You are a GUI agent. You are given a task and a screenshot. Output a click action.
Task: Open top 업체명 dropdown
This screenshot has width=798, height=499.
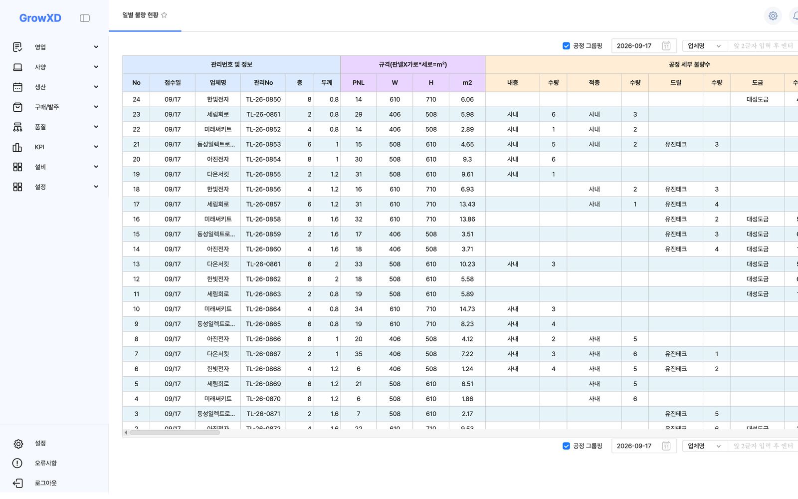[x=705, y=46]
